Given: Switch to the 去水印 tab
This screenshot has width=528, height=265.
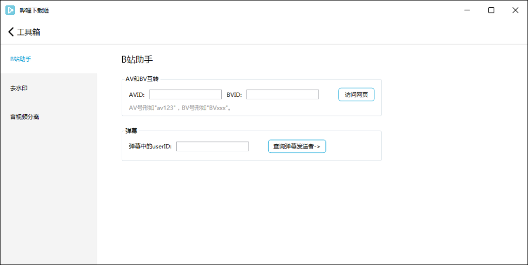Looking at the screenshot, I should point(49,88).
